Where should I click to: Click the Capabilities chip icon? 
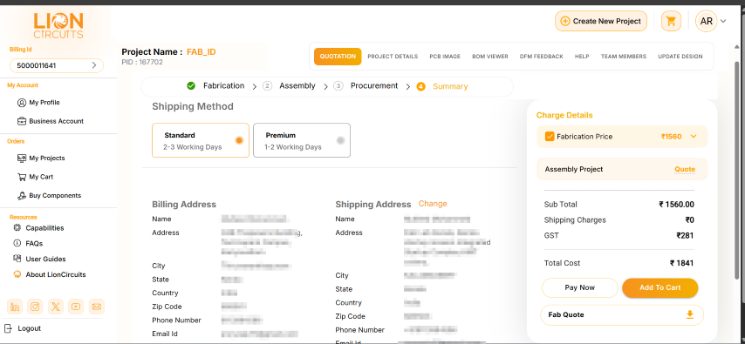17,228
